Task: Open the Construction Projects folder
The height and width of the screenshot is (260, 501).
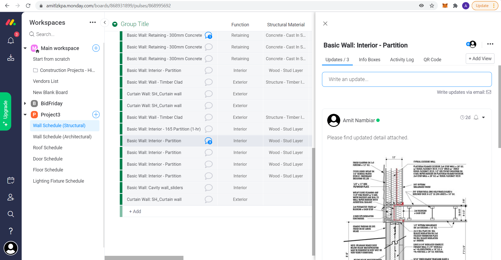Action: [64, 70]
